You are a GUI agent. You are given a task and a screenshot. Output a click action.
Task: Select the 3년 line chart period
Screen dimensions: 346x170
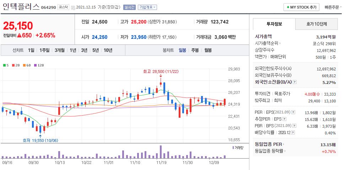pyautogui.click(x=84, y=51)
